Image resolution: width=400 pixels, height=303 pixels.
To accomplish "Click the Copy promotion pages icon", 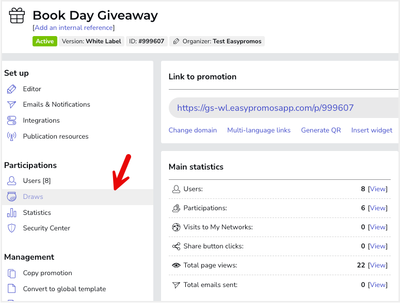I will [11, 273].
